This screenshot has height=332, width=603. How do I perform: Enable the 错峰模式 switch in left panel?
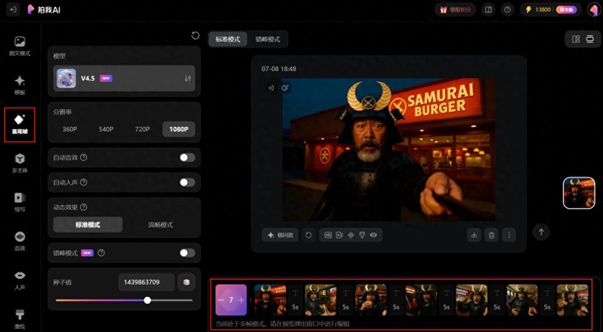pyautogui.click(x=187, y=252)
